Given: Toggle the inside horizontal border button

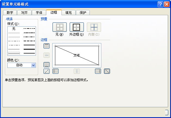Looking at the screenshot, I should [47, 55].
